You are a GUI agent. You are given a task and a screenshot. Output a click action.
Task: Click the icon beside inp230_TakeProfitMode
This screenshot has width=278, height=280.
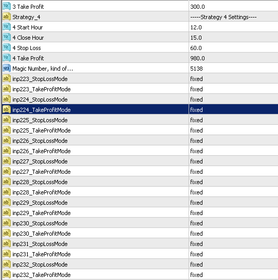[7, 233]
